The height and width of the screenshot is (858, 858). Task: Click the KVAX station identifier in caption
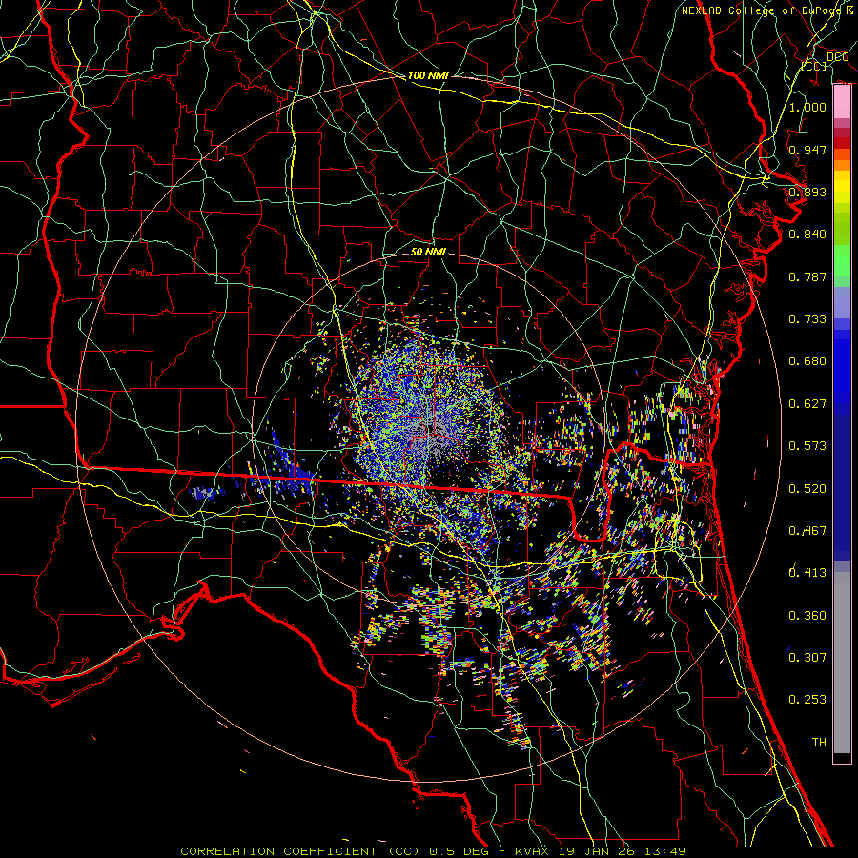(534, 851)
